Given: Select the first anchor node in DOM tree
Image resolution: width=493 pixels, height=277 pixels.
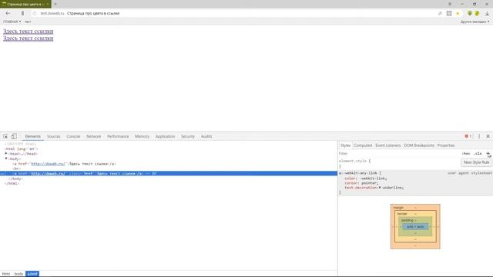Looking at the screenshot, I should tap(64, 164).
